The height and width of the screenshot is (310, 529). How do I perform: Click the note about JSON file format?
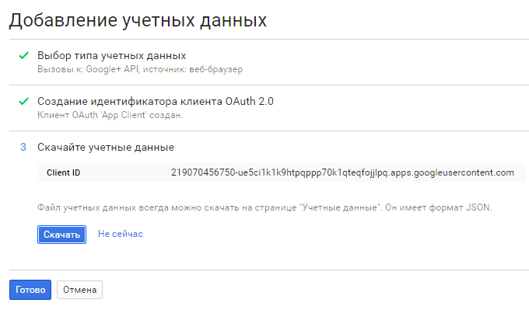pyautogui.click(x=264, y=207)
